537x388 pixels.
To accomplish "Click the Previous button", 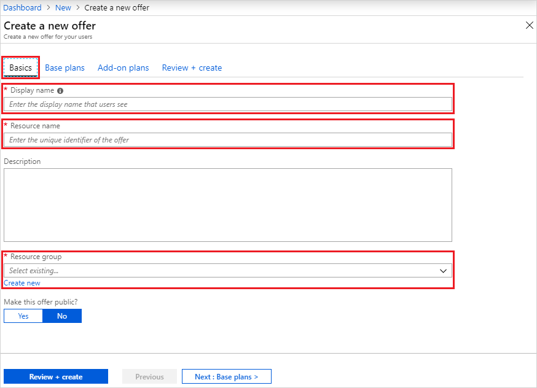I will point(149,376).
